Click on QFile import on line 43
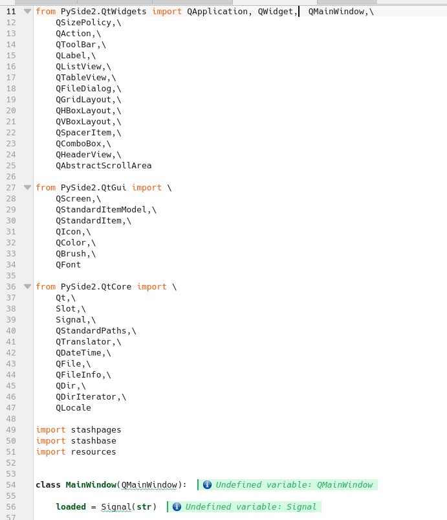Screen dimensions: 447x520 [x=69, y=364]
